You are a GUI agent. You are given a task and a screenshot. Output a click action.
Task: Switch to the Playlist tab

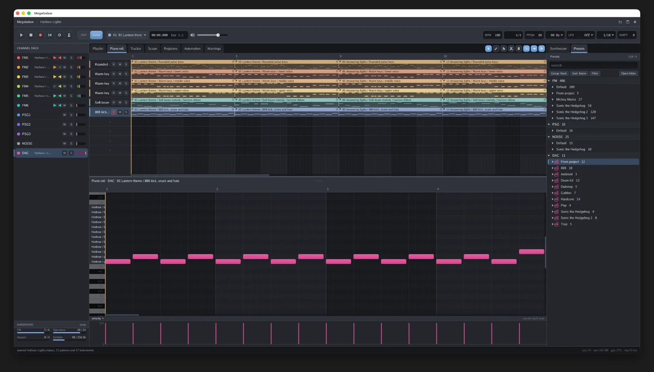tap(98, 49)
